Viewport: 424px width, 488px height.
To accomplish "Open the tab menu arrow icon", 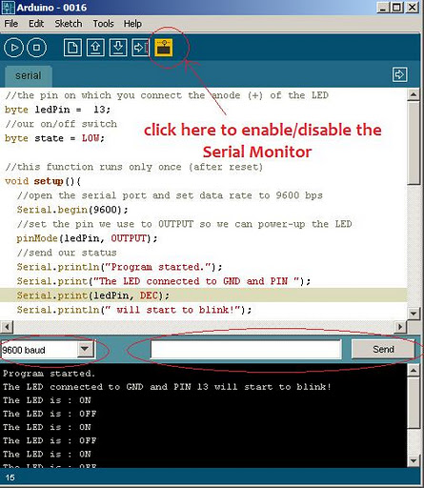I will tap(399, 74).
